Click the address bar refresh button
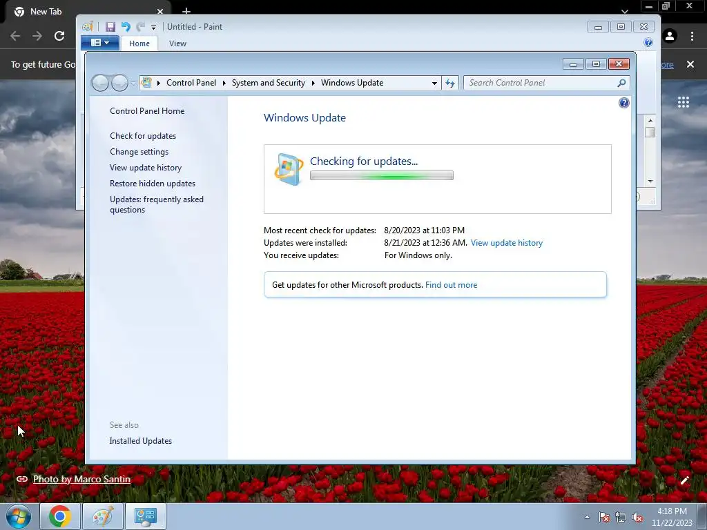 [450, 83]
